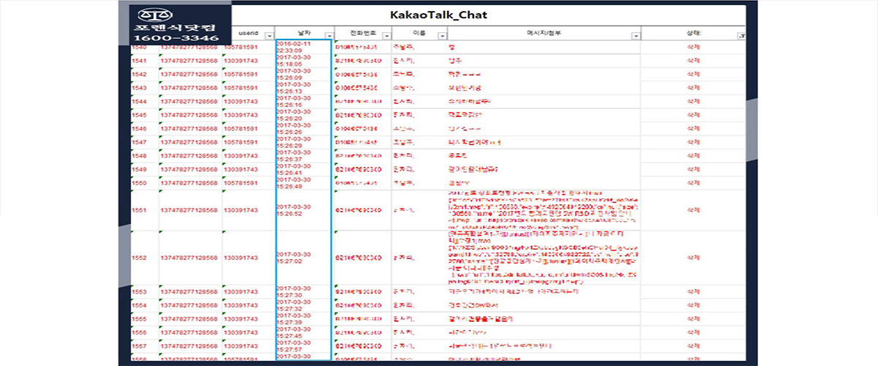Image resolution: width=878 pixels, height=366 pixels.
Task: Click row number 1556
Action: pyautogui.click(x=139, y=332)
